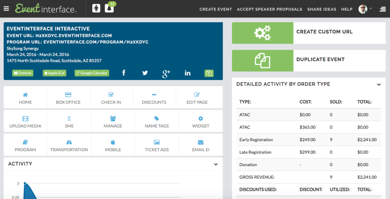390x199 pixels.
Task: Click the Discounts Used heading
Action: click(x=258, y=189)
